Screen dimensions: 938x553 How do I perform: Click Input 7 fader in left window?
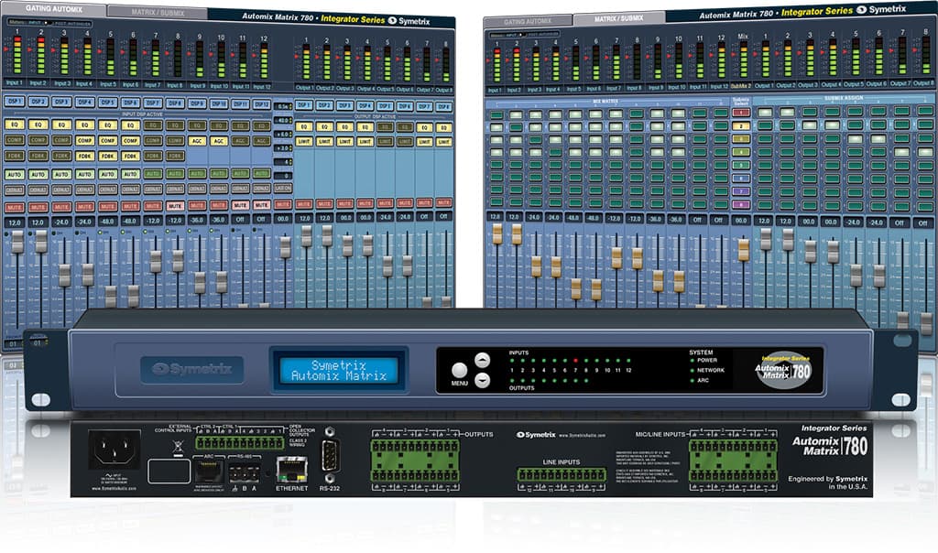[156, 262]
